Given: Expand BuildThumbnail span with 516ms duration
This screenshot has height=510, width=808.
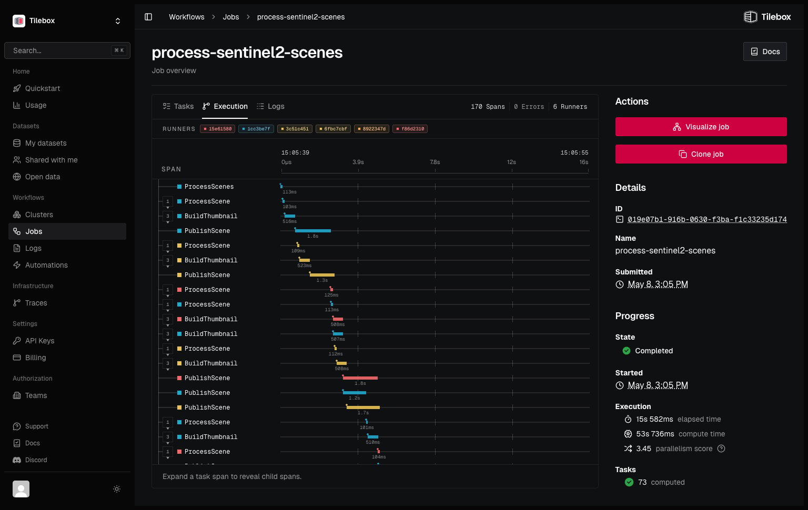Looking at the screenshot, I should point(167,216).
